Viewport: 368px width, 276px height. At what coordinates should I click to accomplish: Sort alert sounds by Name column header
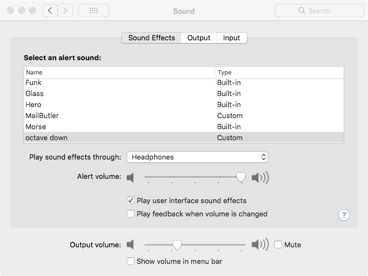[119, 72]
